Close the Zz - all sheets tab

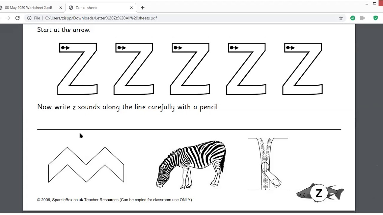point(131,8)
